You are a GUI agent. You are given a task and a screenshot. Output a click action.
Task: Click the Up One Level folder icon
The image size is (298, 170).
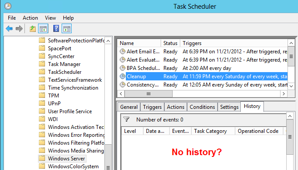[x=33, y=29]
